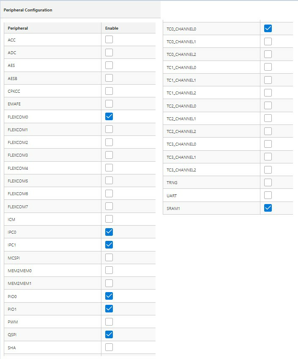
Task: Enable the ACC peripheral checkbox
Action: click(109, 40)
